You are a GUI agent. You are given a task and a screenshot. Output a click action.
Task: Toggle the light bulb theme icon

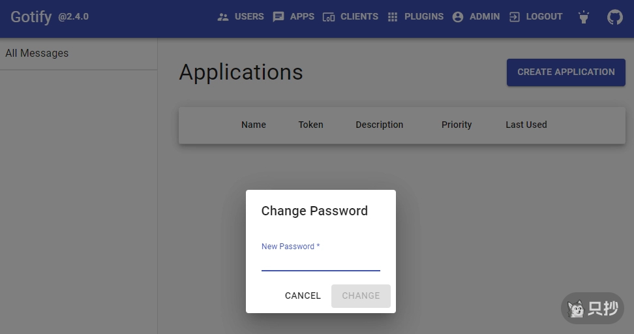tap(584, 17)
